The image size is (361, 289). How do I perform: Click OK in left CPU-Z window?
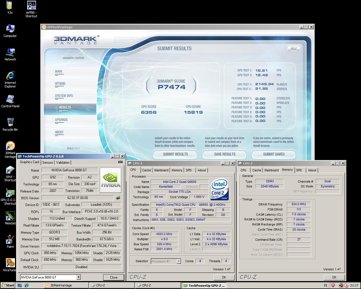click(224, 277)
